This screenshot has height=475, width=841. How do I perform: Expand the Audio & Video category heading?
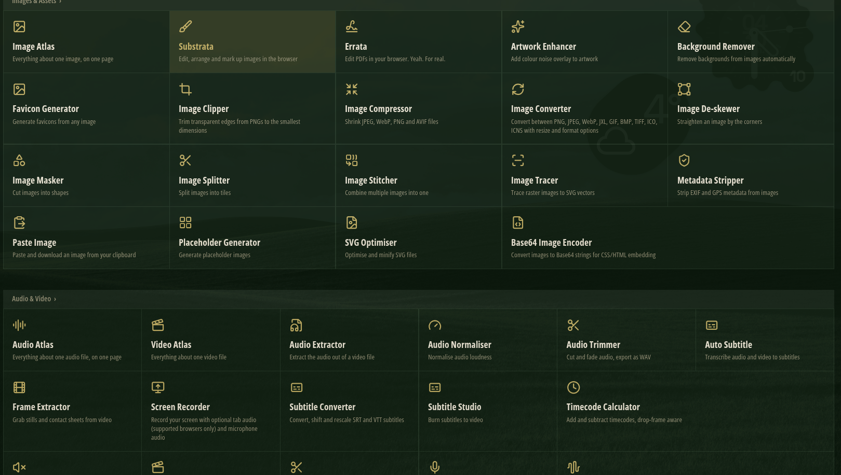point(34,299)
